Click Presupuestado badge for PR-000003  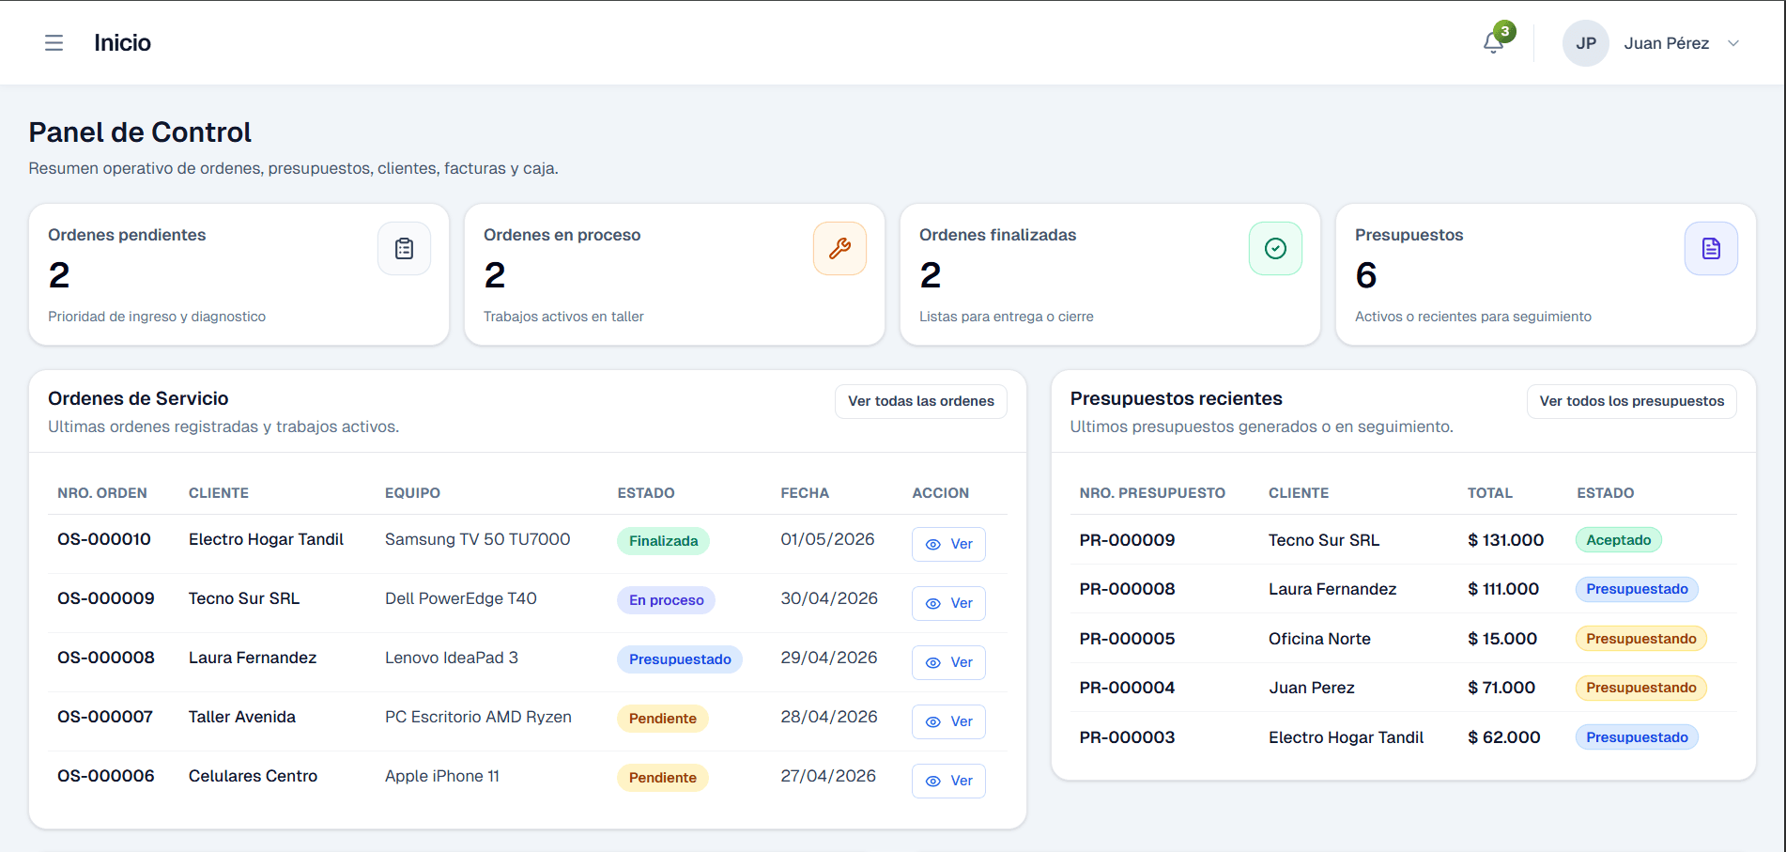tap(1637, 737)
